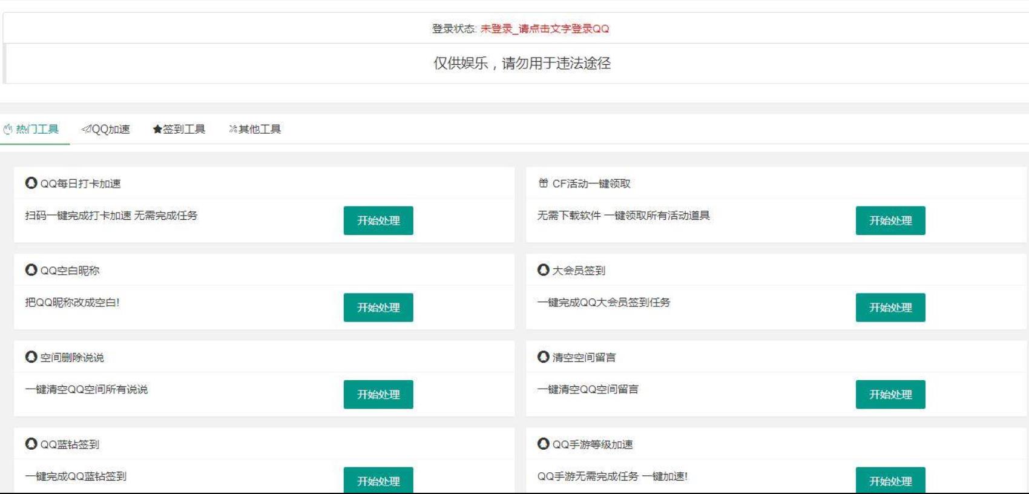
Task: Click the QQ手游等级加速 card title
Action: click(593, 444)
